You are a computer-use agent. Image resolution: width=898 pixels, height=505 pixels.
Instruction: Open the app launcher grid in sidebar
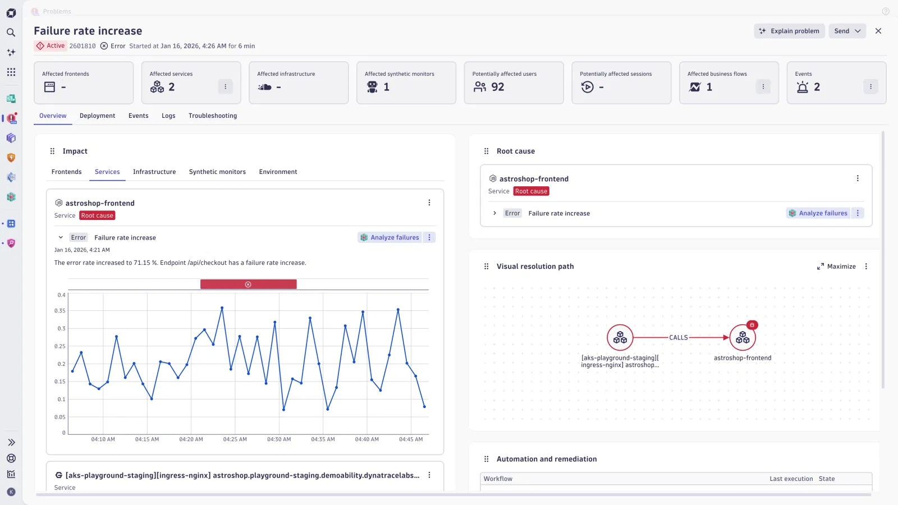click(x=11, y=72)
